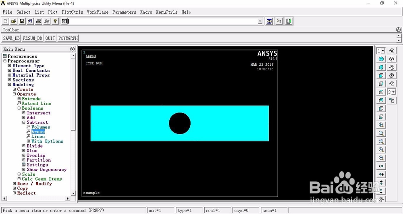The width and height of the screenshot is (403, 214).
Task: Select Subtract Areas in the tree
Action: click(x=38, y=132)
